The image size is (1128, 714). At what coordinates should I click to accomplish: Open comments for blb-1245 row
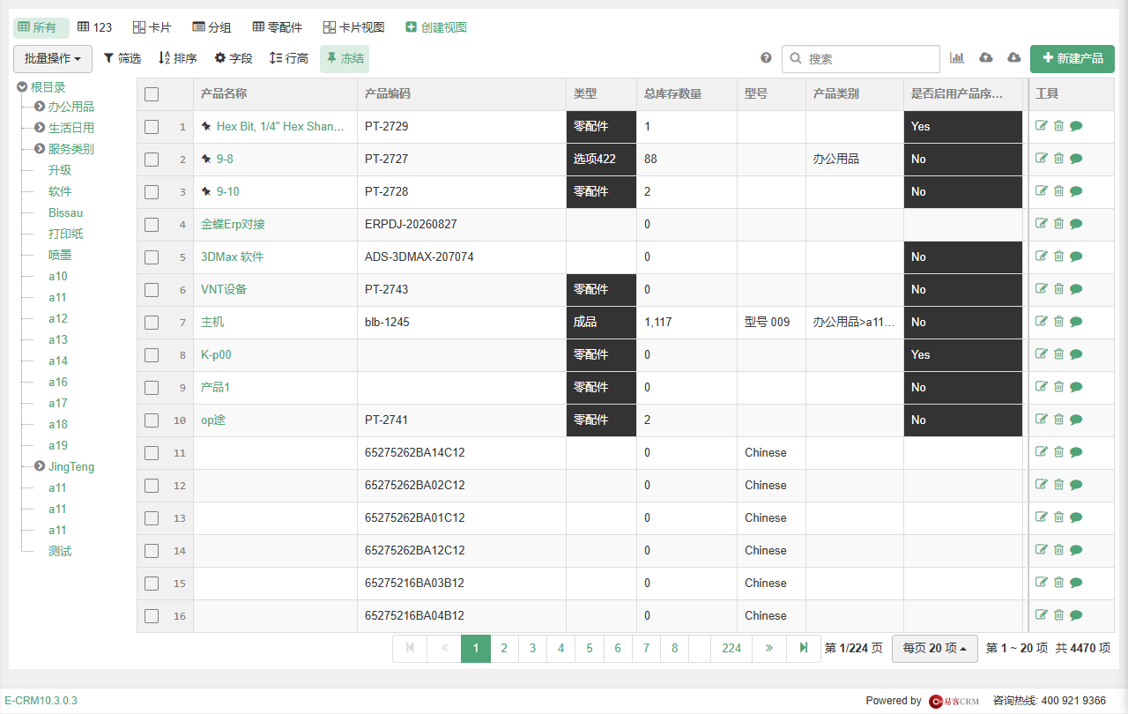coord(1076,322)
